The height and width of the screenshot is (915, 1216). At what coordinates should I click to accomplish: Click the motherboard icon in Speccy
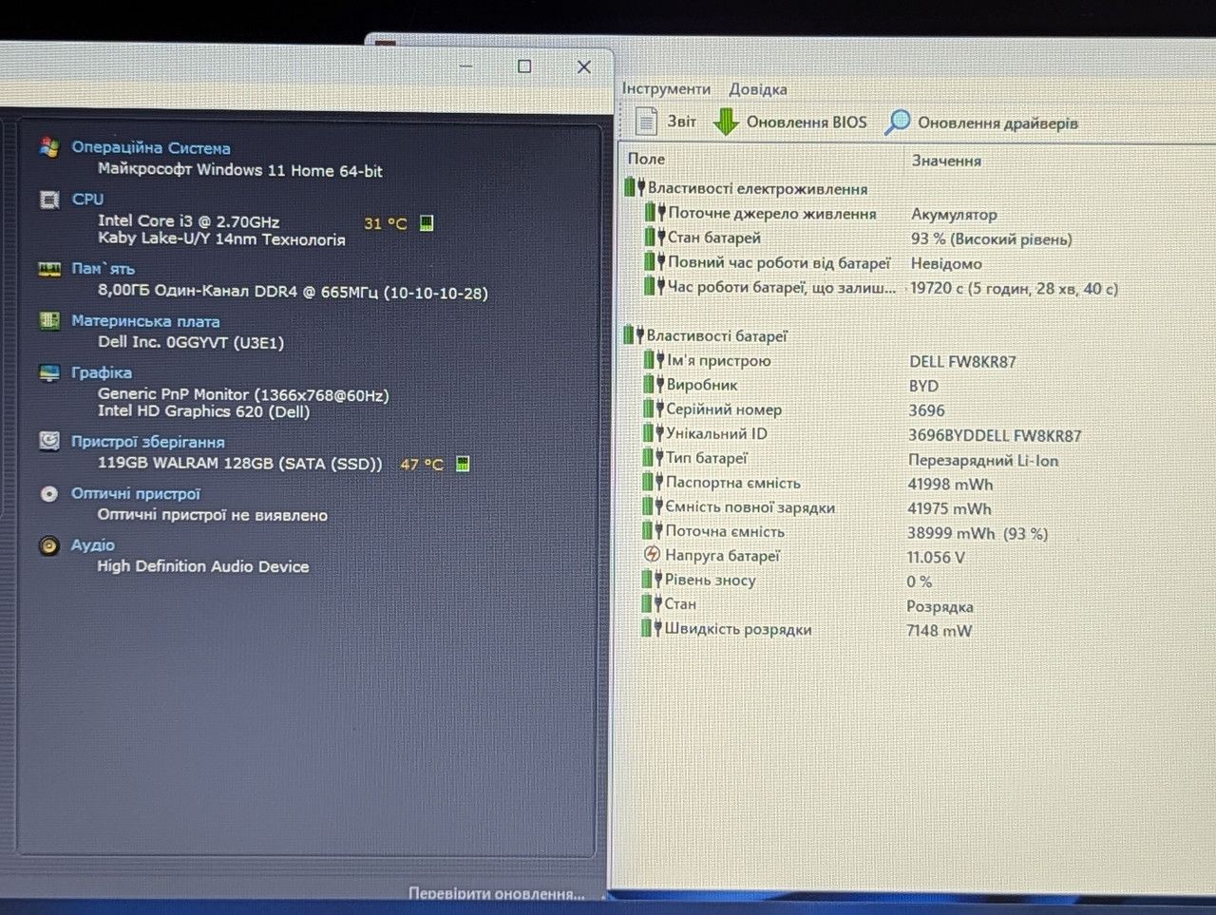point(49,321)
